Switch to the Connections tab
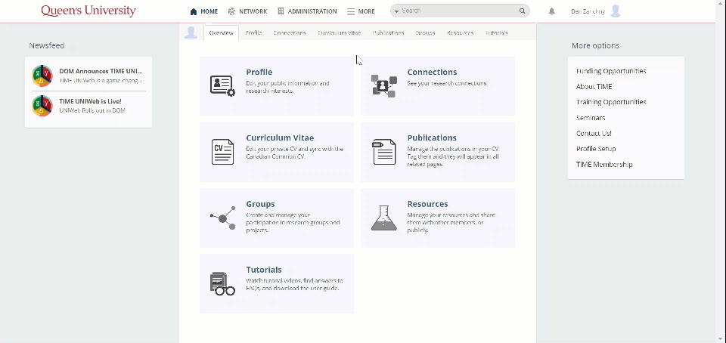Screen dimensions: 726x343 click(x=290, y=32)
